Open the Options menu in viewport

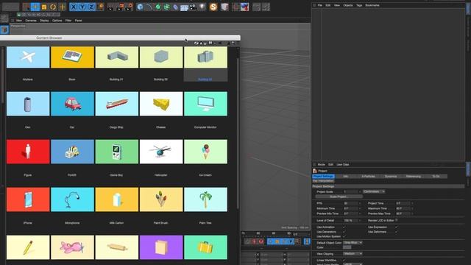(57, 21)
